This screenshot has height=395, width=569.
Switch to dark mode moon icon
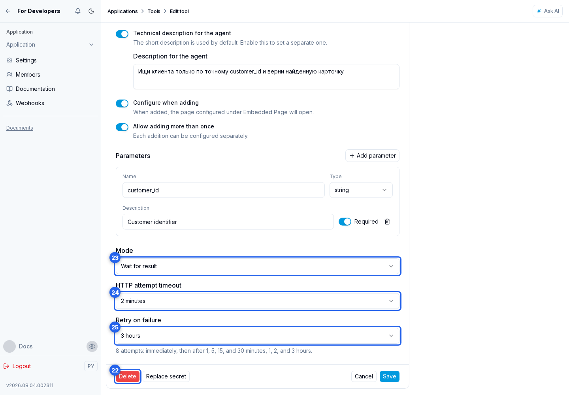click(91, 11)
